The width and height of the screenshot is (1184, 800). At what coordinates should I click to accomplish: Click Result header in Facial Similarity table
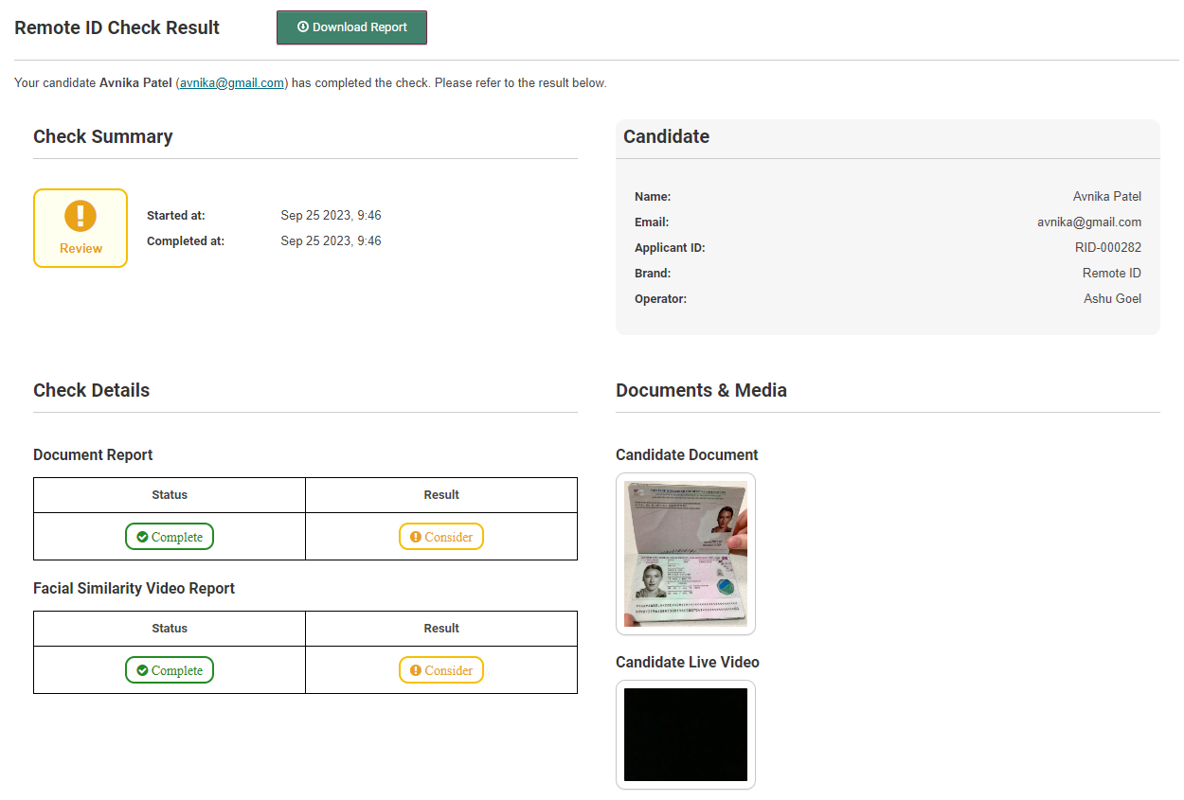coord(441,629)
